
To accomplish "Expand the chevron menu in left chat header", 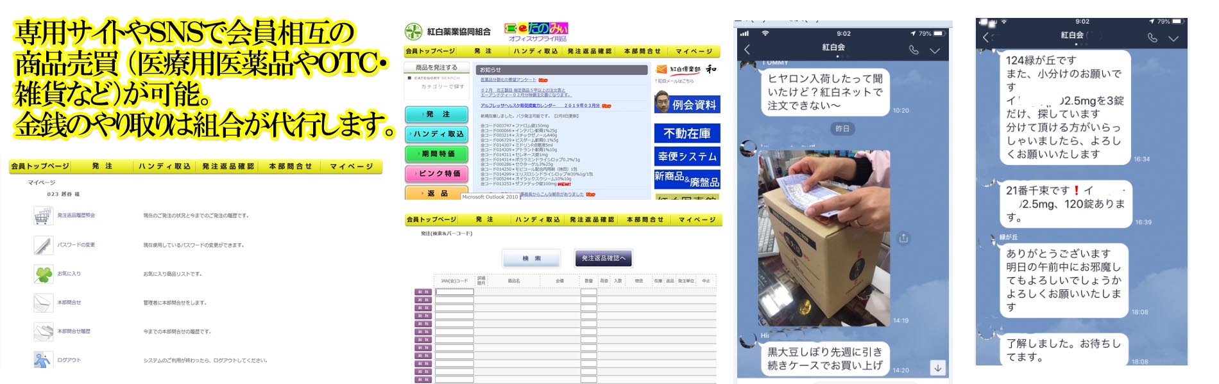I will pyautogui.click(x=935, y=50).
